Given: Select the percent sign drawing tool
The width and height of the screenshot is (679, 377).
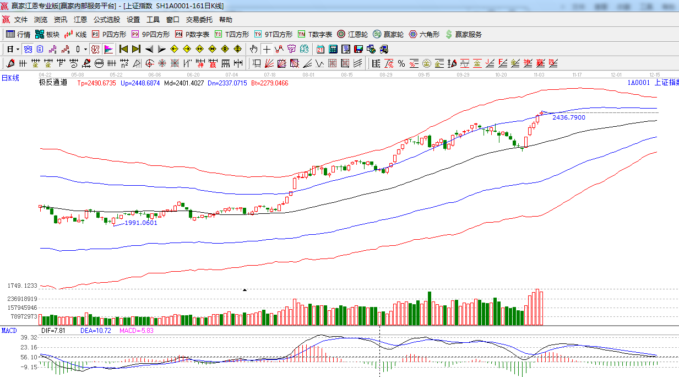Looking at the screenshot, I should click(401, 63).
